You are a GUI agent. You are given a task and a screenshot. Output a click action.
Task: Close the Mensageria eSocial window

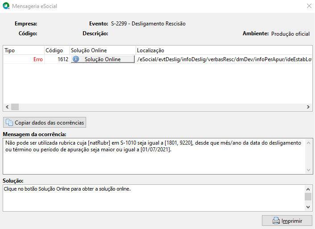[309, 6]
